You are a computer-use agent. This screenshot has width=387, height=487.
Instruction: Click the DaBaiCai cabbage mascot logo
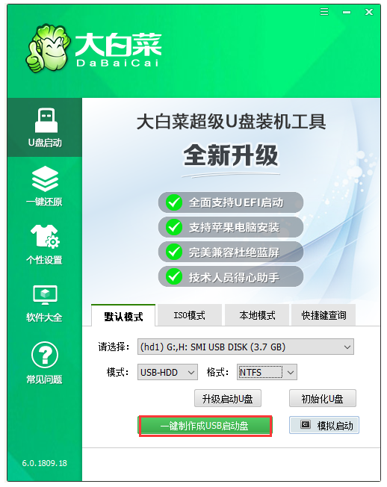tap(48, 49)
